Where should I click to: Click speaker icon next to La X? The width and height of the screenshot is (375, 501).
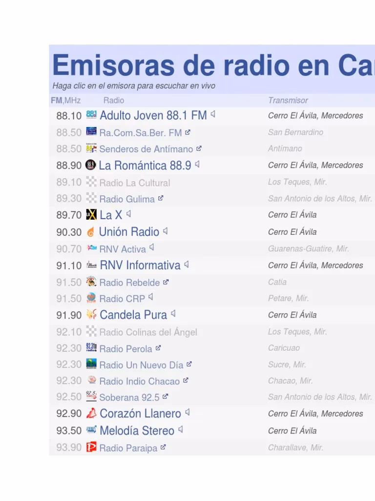click(128, 214)
